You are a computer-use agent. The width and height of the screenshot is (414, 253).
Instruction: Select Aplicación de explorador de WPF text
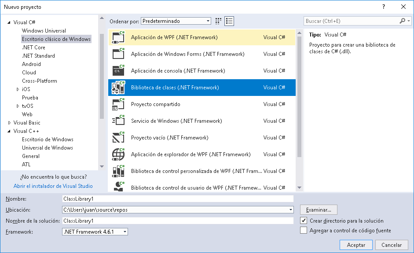pos(191,154)
